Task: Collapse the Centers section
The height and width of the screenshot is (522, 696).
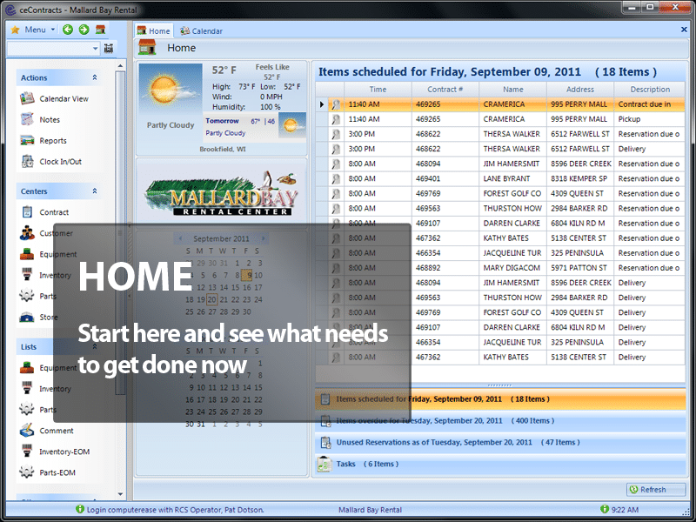Action: click(95, 191)
